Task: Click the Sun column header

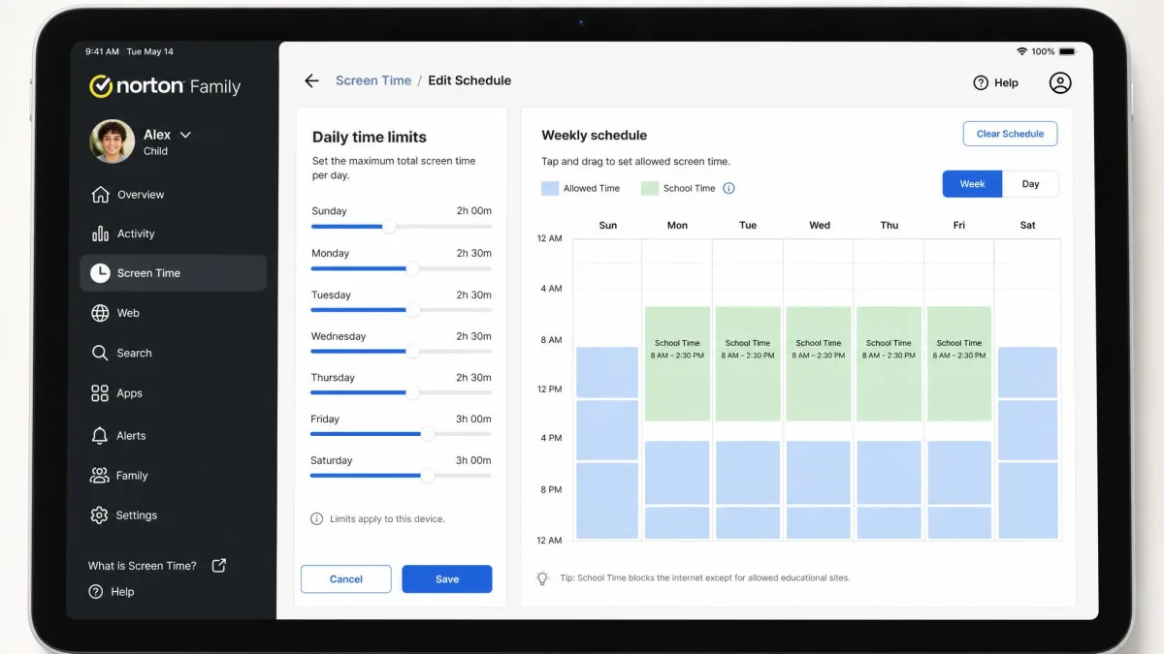Action: [x=608, y=225]
